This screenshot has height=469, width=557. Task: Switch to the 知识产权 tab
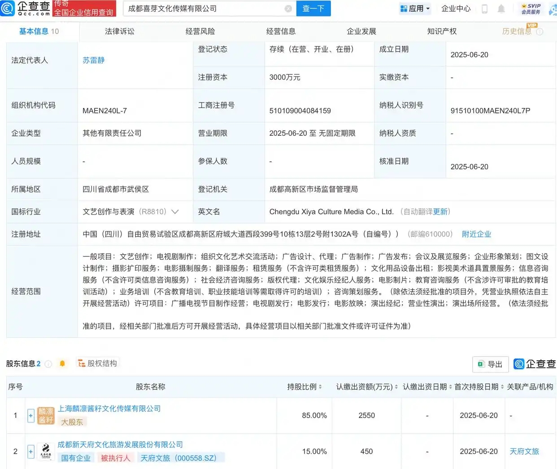(x=442, y=31)
